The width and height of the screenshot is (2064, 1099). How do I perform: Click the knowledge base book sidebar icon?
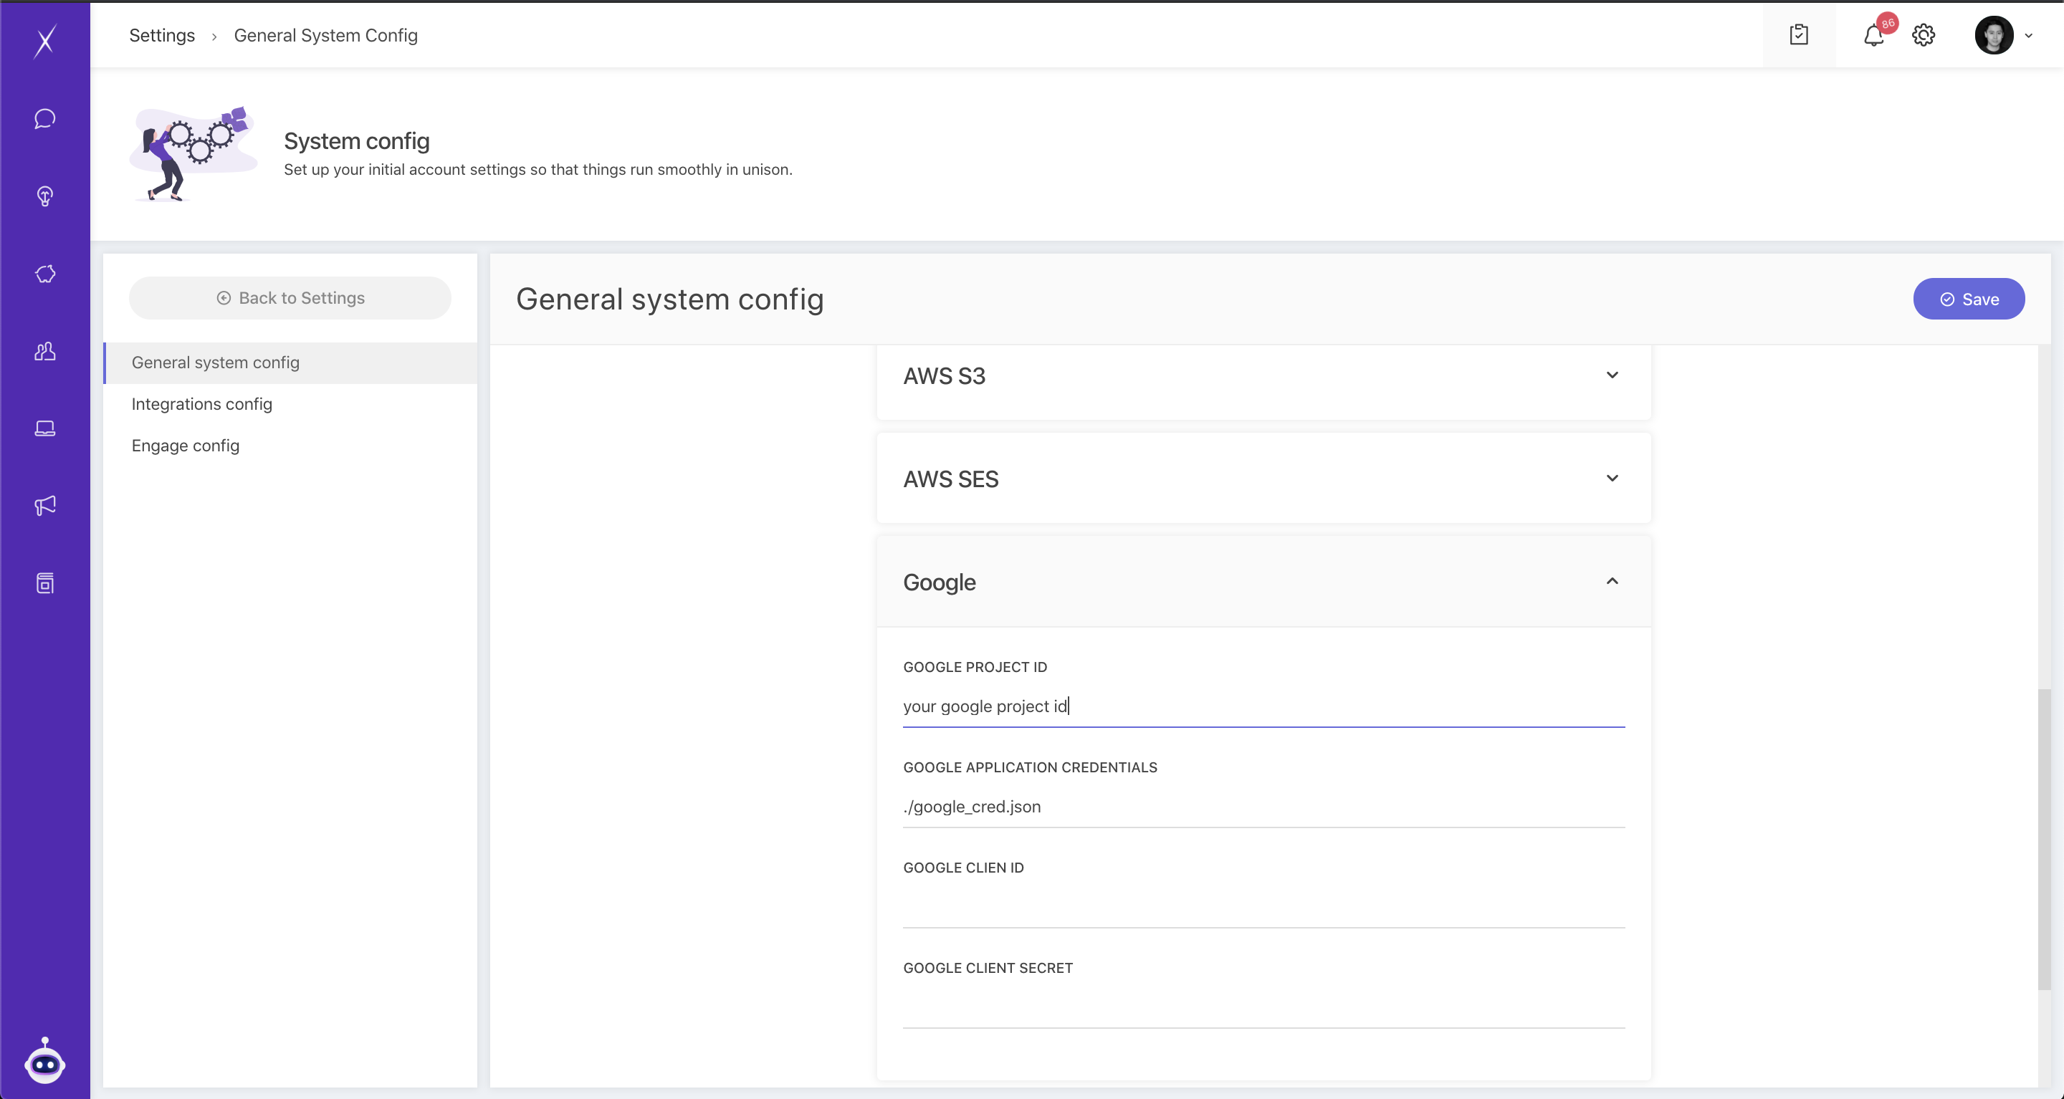coord(45,583)
